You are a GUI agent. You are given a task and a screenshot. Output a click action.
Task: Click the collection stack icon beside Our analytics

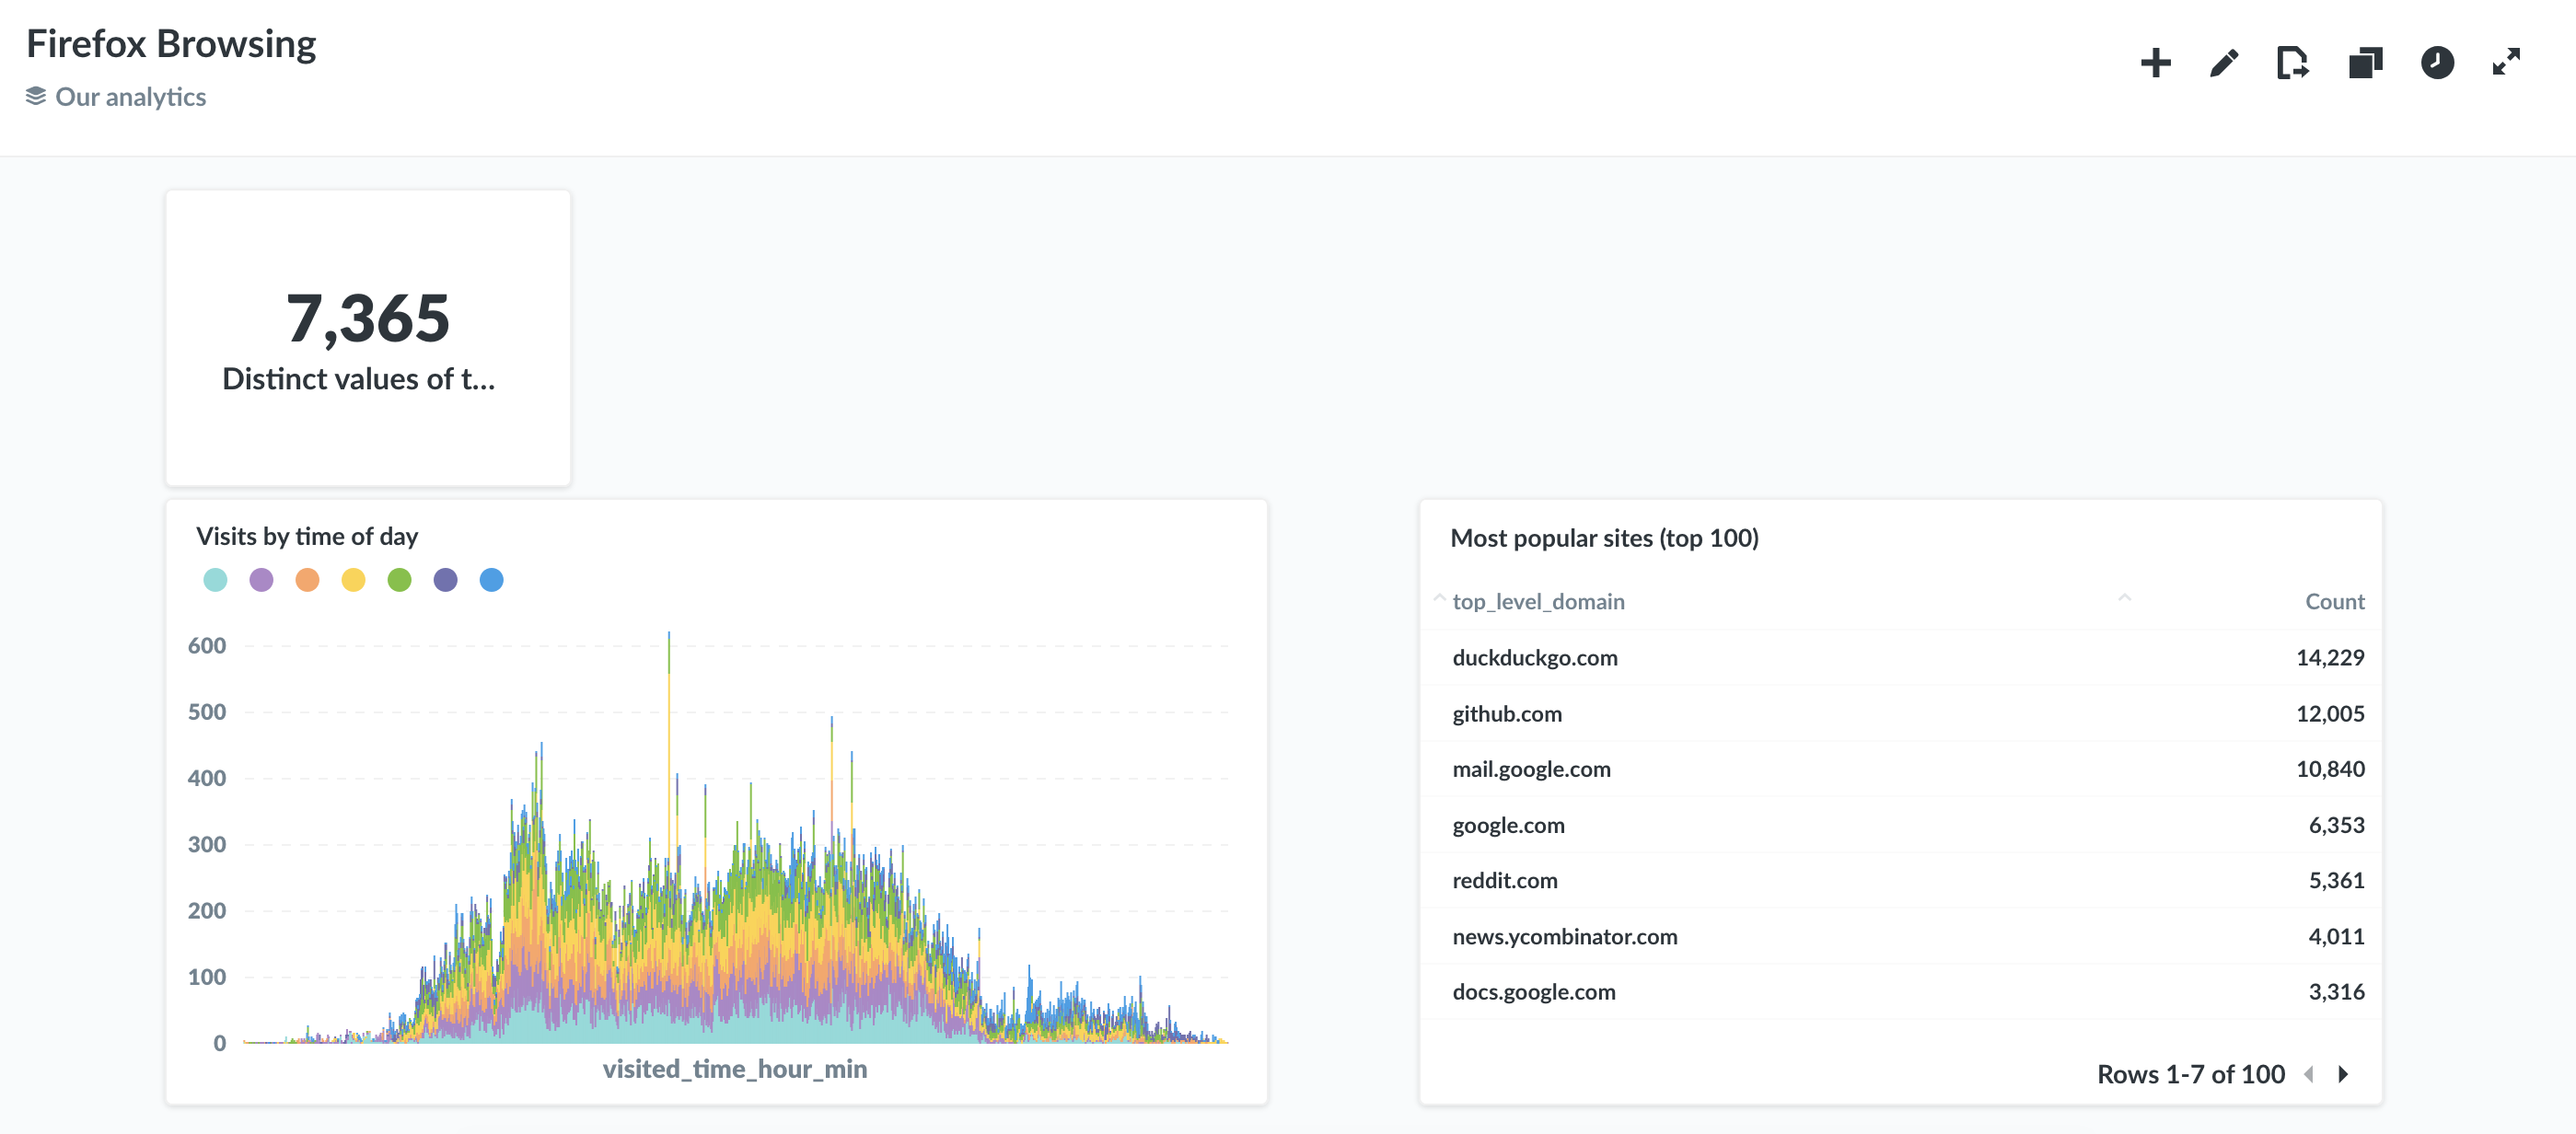(x=36, y=96)
